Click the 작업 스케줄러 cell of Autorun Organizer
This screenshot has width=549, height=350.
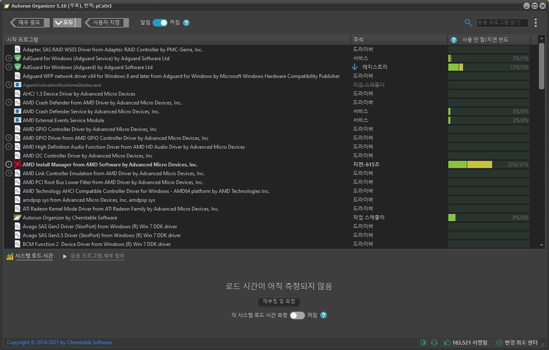point(369,217)
